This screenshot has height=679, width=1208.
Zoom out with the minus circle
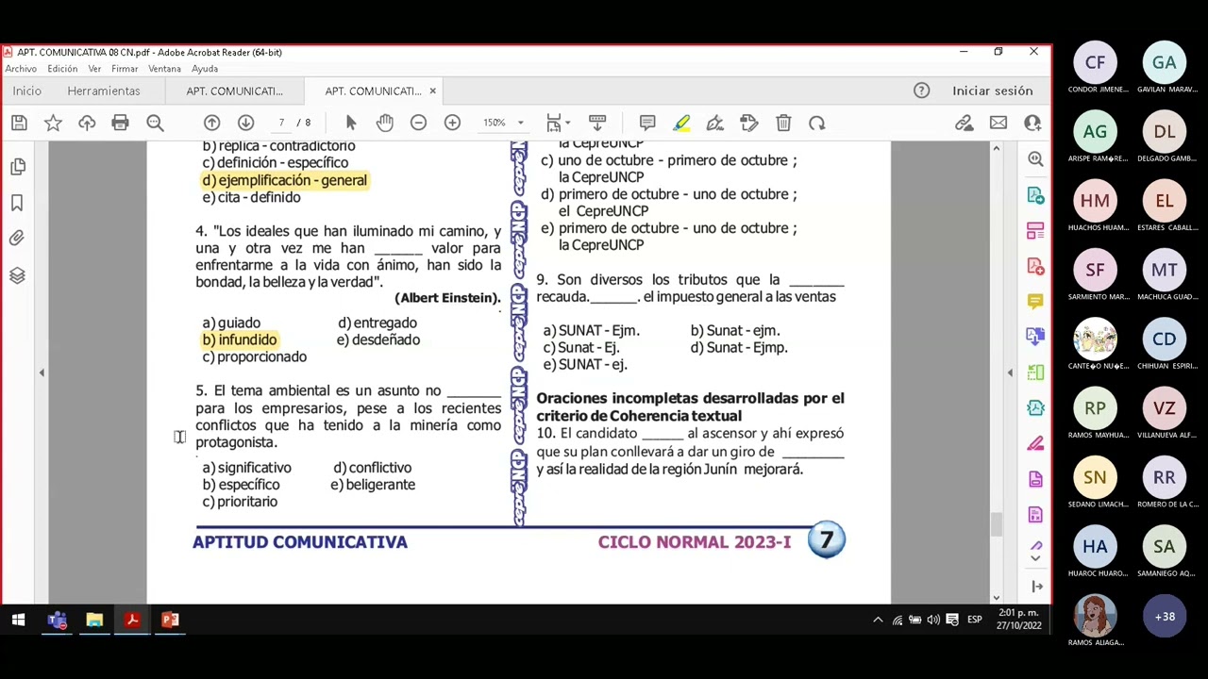[x=418, y=124]
